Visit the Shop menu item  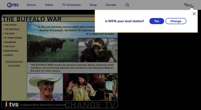93,5
